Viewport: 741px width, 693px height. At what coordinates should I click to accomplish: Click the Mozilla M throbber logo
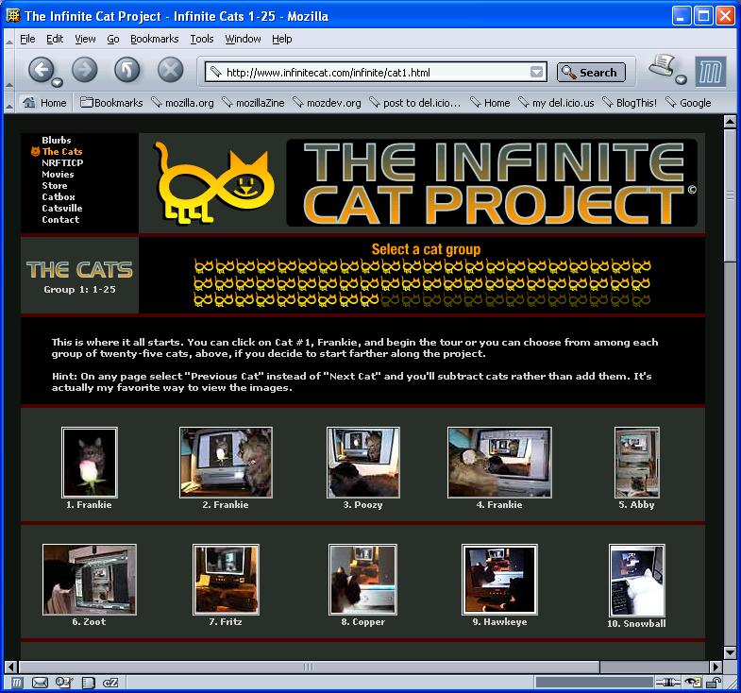pos(710,72)
